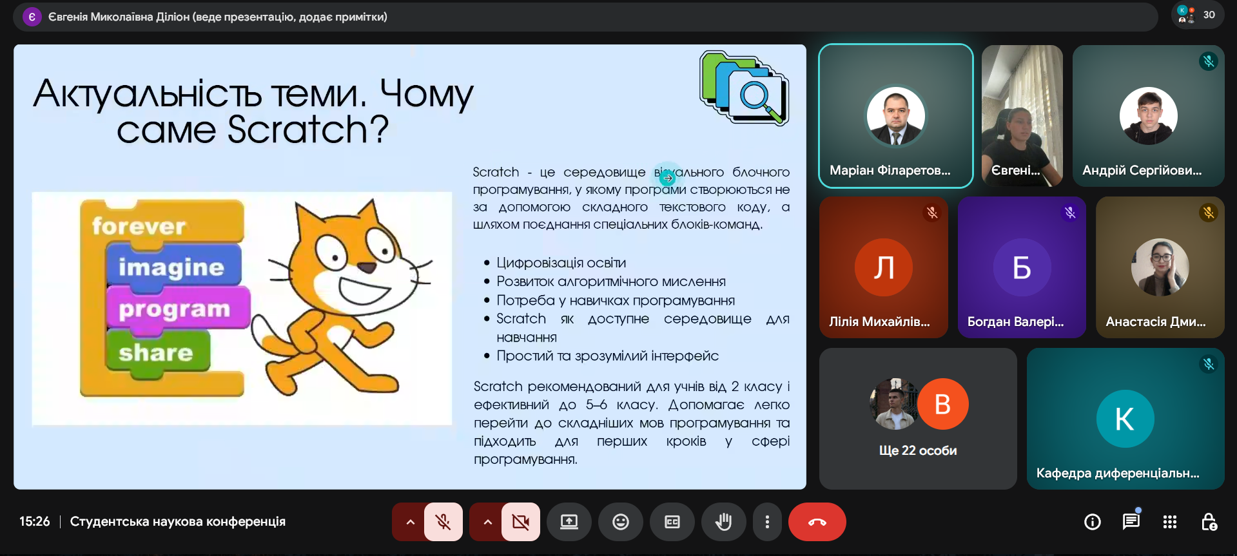Toggle closed captions
The width and height of the screenshot is (1237, 556).
click(x=672, y=522)
